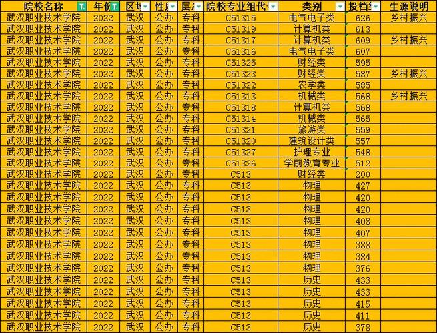Expand the 层次 column filter dropdown
The width and height of the screenshot is (437, 333).
199,7
